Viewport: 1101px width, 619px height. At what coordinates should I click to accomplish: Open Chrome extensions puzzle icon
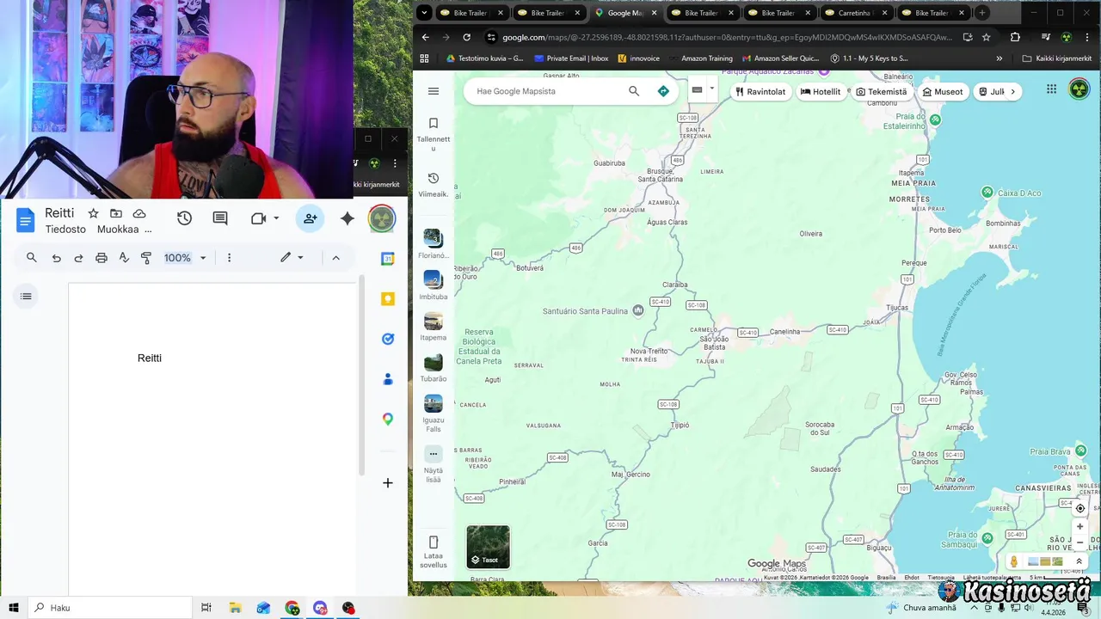1015,37
